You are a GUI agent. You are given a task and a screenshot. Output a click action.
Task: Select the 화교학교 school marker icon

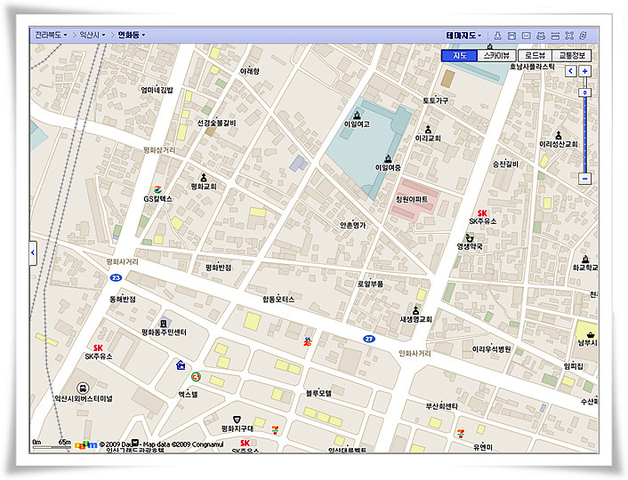pos(585,259)
